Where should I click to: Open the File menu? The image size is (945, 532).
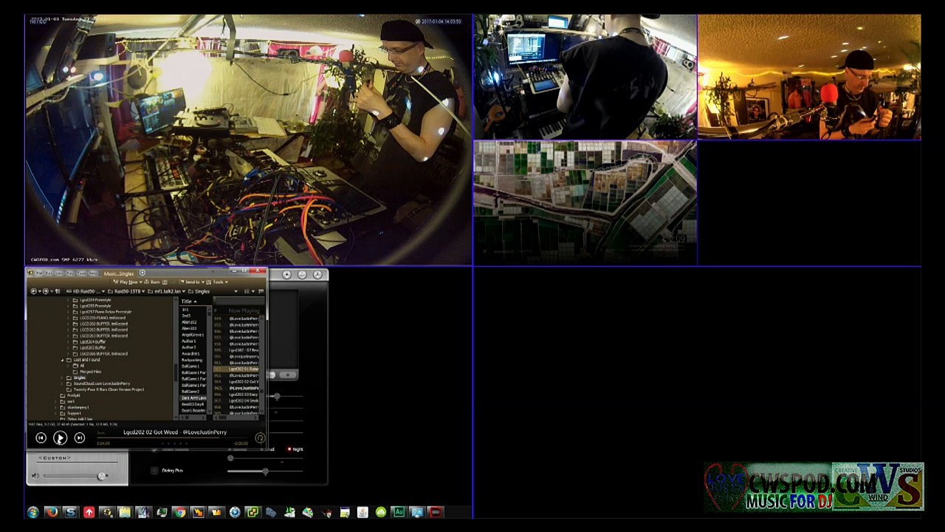pos(39,273)
